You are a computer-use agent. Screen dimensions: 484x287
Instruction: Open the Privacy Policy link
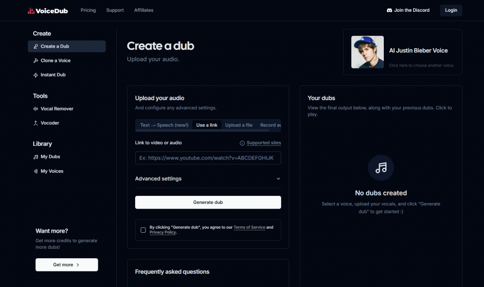click(163, 232)
